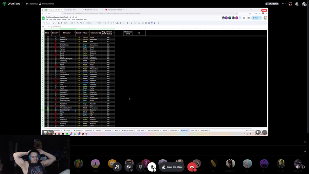Viewport: 309px width, 174px height.
Task: Click the cell name box
Action: pyautogui.click(x=45, y=27)
